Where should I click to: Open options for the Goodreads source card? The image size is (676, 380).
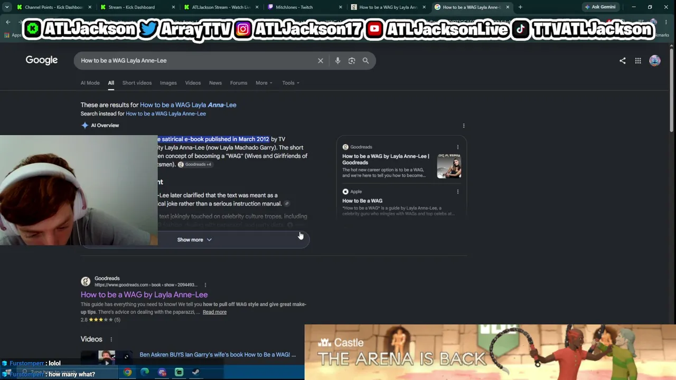coord(458,147)
